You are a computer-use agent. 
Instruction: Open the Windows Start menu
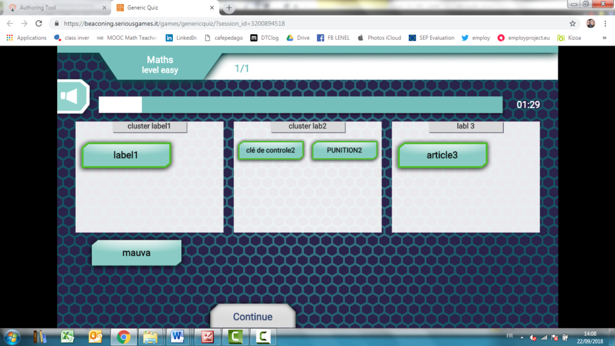[x=12, y=337]
